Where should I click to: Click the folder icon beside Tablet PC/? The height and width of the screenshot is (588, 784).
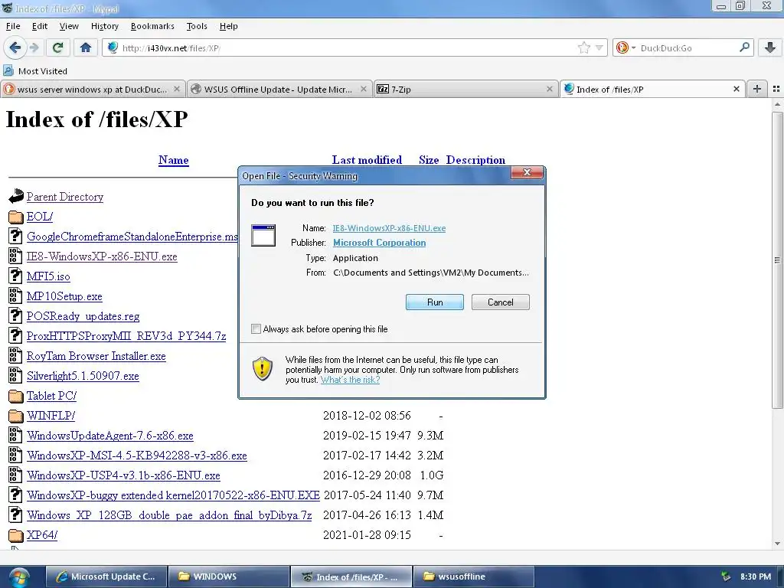(x=16, y=396)
